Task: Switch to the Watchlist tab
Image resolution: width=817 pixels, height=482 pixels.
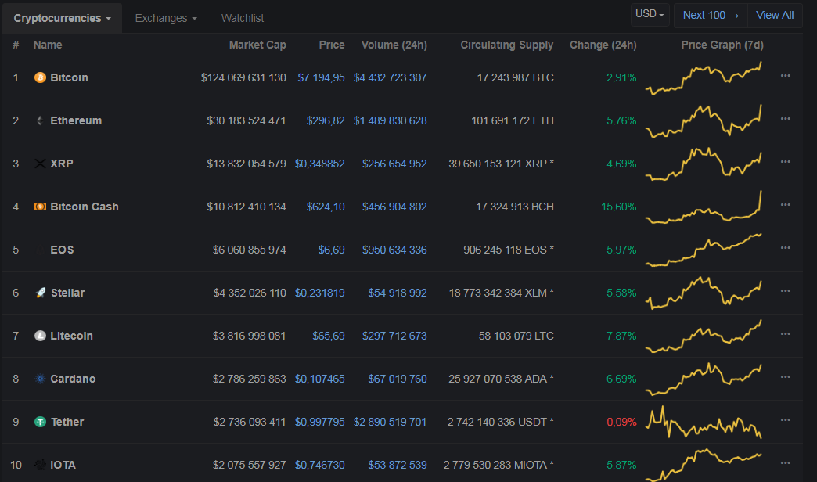Action: 243,18
